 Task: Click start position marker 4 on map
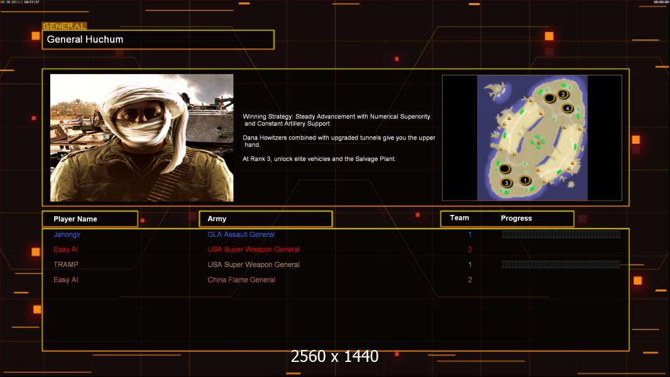pos(568,108)
